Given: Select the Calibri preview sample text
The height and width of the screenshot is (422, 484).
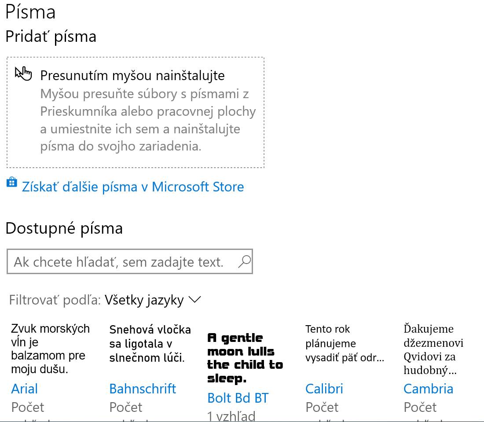Looking at the screenshot, I should tap(345, 343).
